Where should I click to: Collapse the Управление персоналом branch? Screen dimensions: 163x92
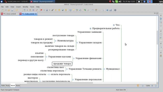73,79
